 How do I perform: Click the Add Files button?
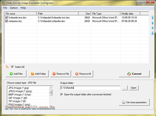[16, 74]
